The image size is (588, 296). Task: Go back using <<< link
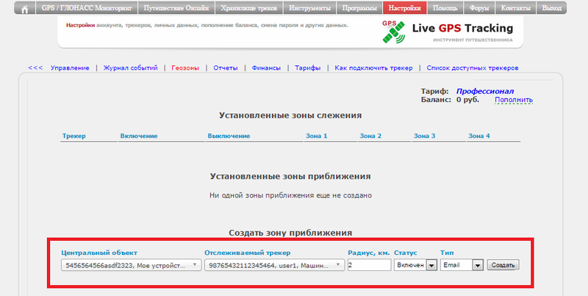[35, 68]
